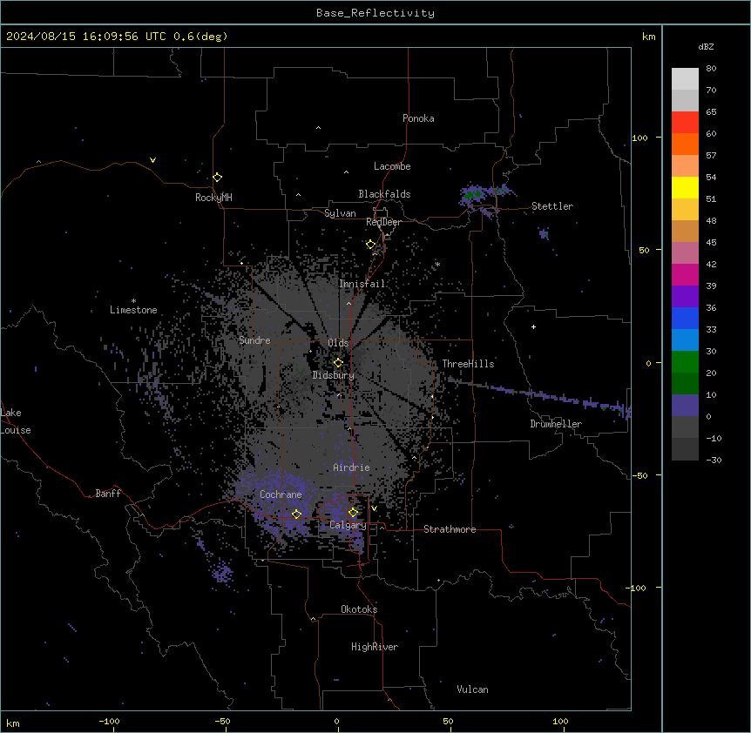Screen dimensions: 751x733
Task: Click the yellow diamond marker below Cochrane
Action: pos(296,514)
